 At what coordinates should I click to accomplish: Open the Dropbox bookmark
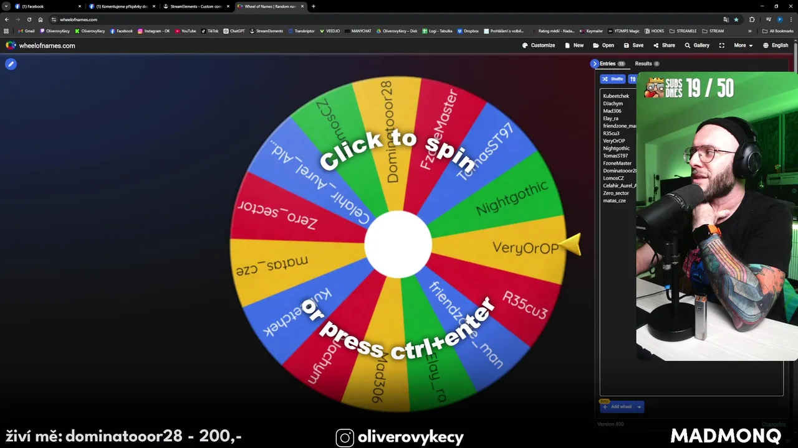pyautogui.click(x=468, y=30)
